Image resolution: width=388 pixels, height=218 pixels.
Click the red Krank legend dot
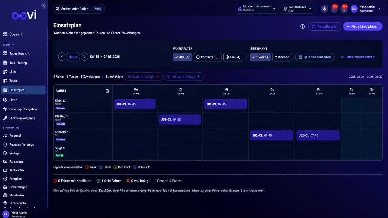click(x=87, y=167)
